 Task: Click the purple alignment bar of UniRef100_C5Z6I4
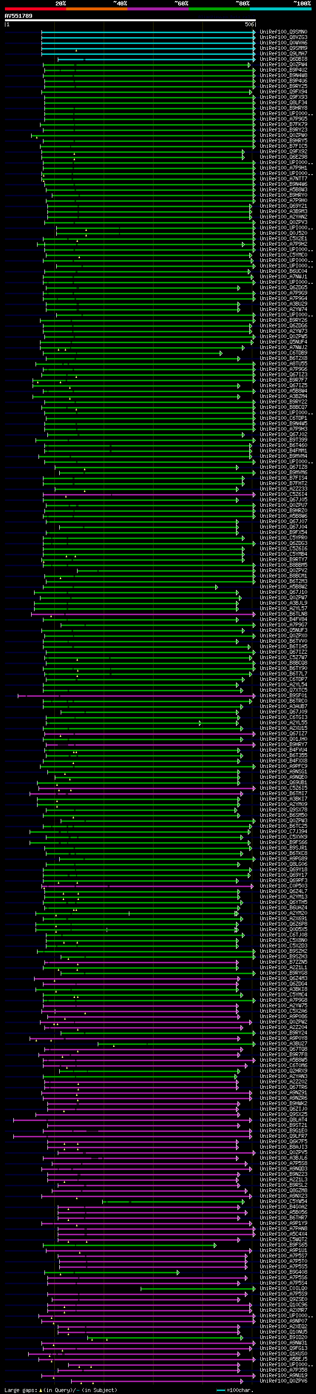point(149,494)
